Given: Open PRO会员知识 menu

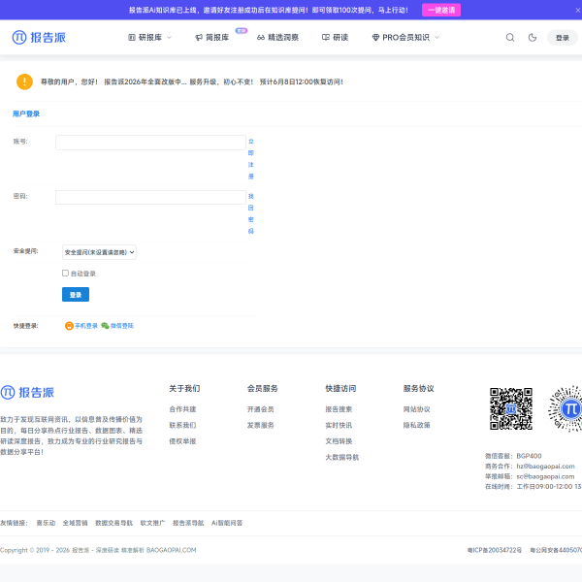Looking at the screenshot, I should pos(401,38).
